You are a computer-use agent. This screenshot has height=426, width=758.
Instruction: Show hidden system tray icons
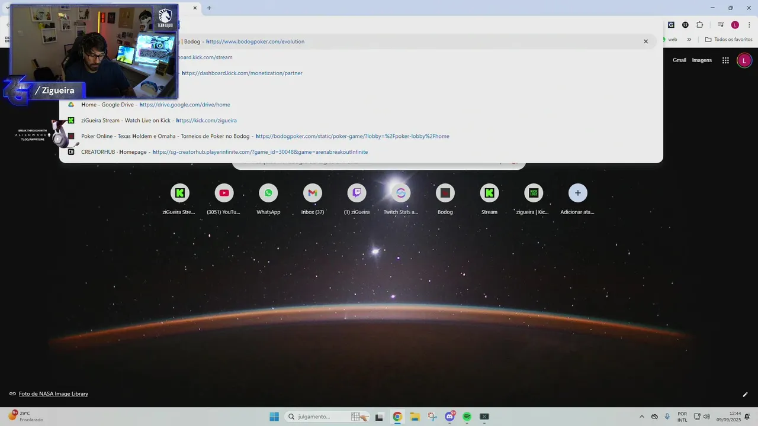coord(641,417)
